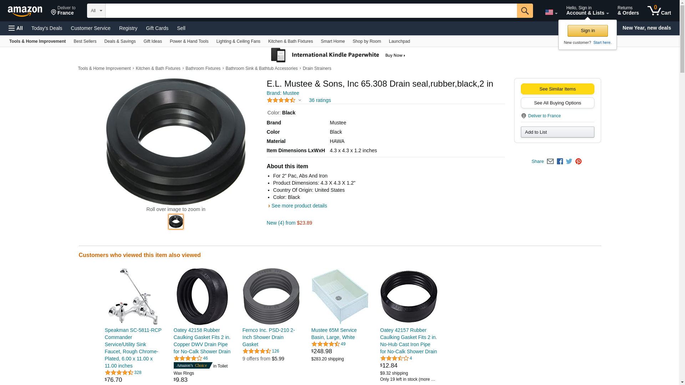Image resolution: width=685 pixels, height=385 pixels.
Task: Click the See Similar Items button
Action: (557, 89)
